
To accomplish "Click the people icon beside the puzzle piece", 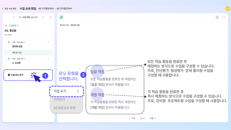I will tap(224, 17).
